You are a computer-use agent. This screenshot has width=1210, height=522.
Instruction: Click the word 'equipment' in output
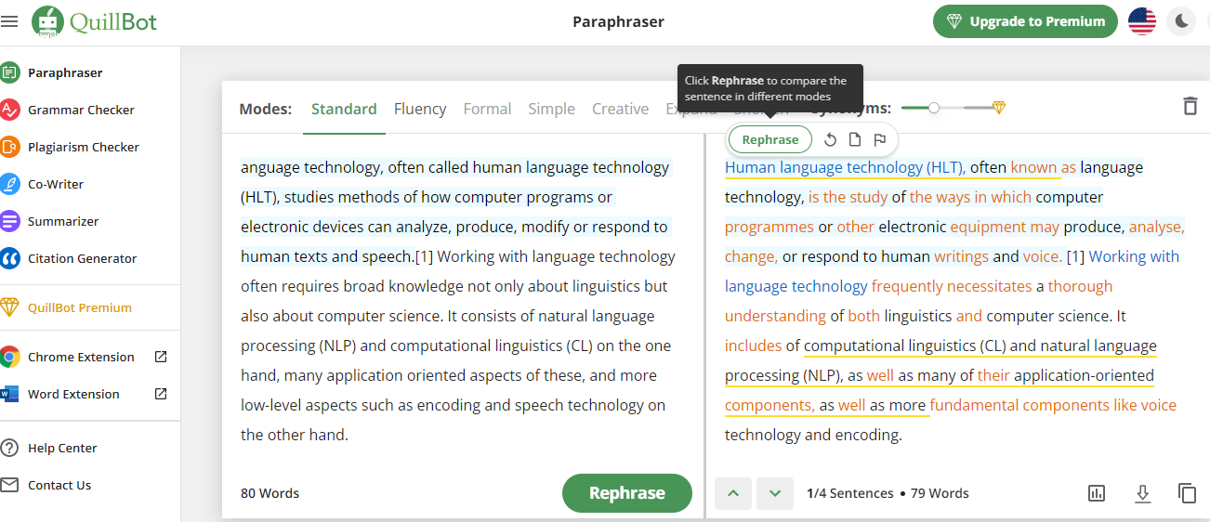pos(987,227)
